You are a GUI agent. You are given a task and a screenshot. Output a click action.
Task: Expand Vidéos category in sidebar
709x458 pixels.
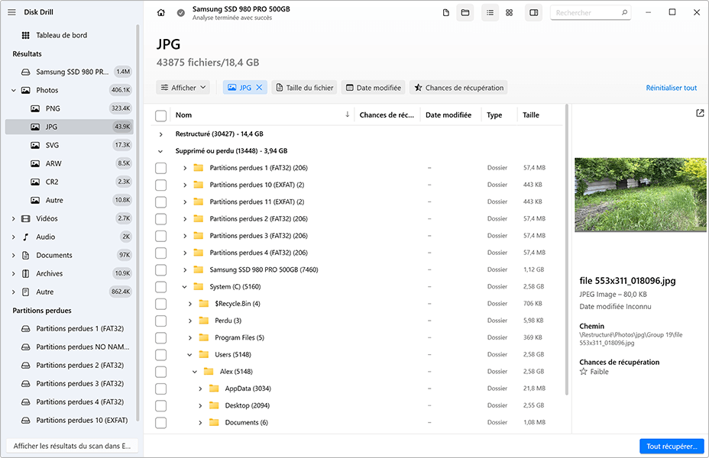13,218
